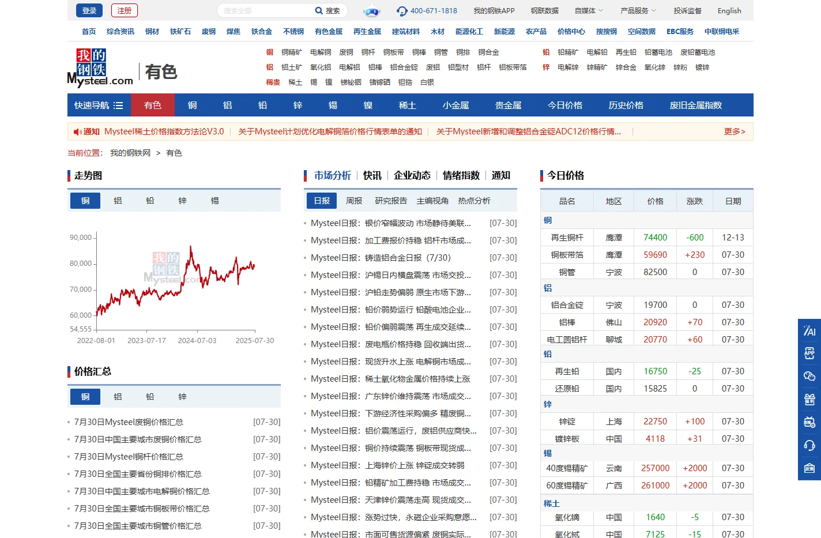Switch language to English
The width and height of the screenshot is (821, 538).
pos(729,10)
